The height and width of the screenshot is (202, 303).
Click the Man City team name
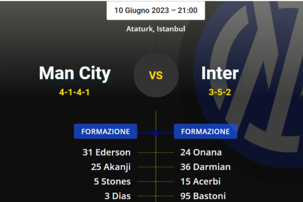[75, 73]
